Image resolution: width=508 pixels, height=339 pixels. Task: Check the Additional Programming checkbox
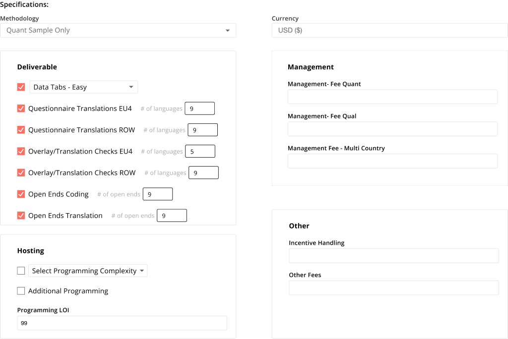pos(21,291)
